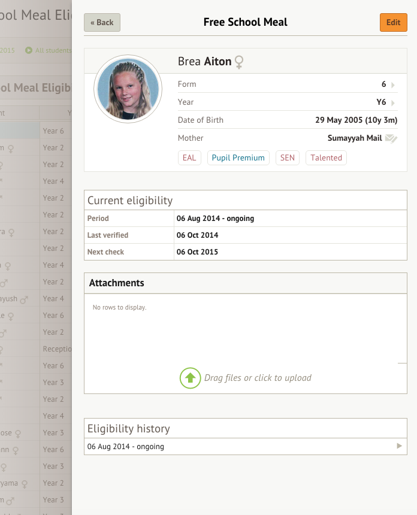Select the SEN tag

click(x=287, y=157)
